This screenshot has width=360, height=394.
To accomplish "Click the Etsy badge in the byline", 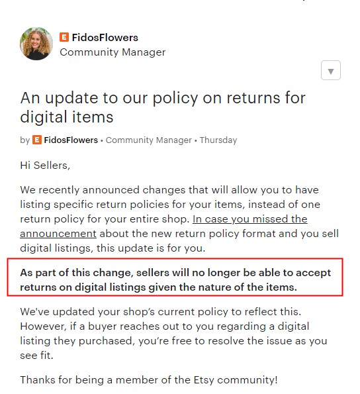I will (37, 140).
